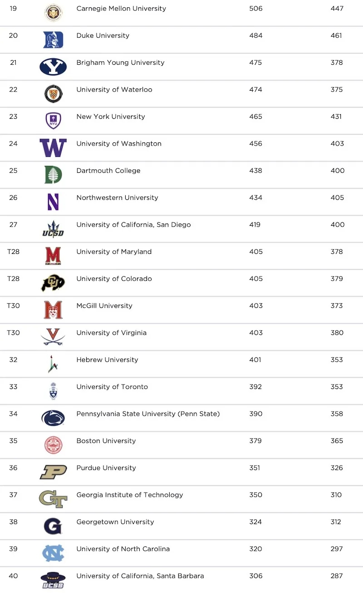
Task: Click the Dartmouth College green pine logo
Action: coord(53,175)
